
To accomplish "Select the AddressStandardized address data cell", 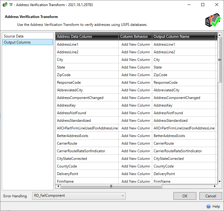I will [87, 120].
